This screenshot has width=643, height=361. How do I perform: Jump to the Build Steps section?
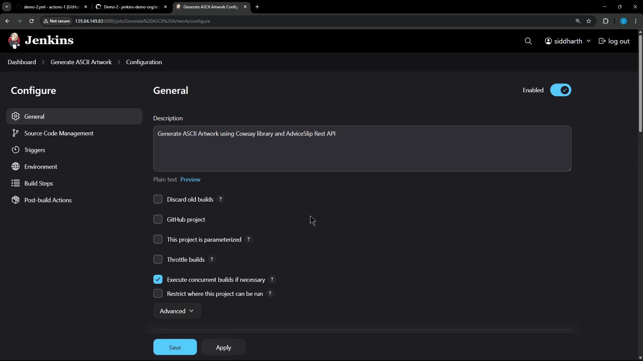pos(74,184)
